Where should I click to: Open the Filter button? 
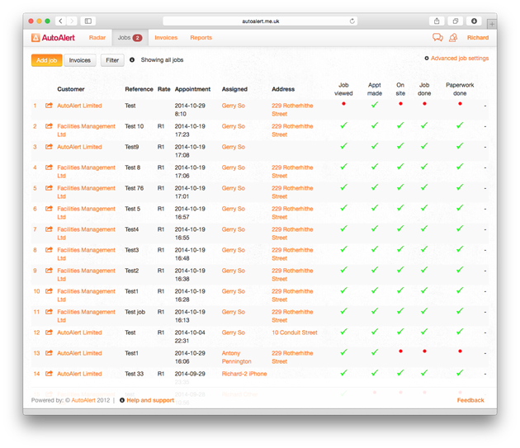[x=112, y=60]
